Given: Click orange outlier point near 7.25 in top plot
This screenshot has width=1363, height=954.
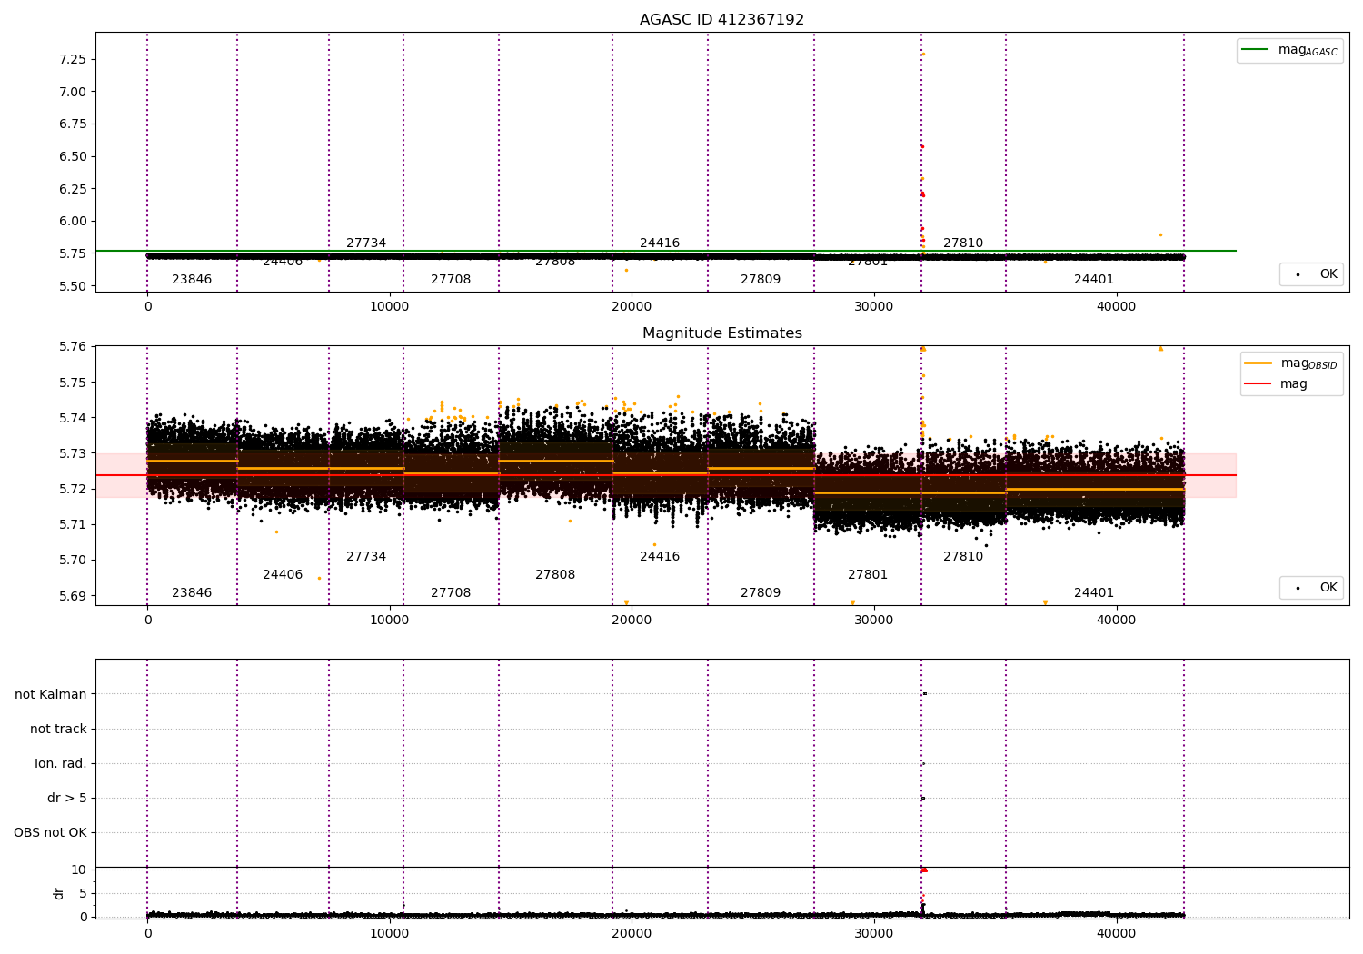Looking at the screenshot, I should tap(922, 54).
